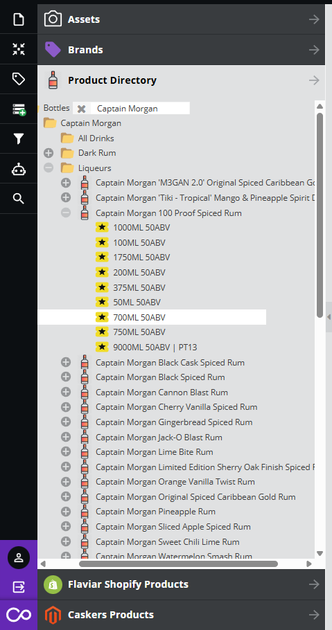Click the tree scroll down arrow
Viewport: 332px width, 630px height.
pyautogui.click(x=320, y=554)
